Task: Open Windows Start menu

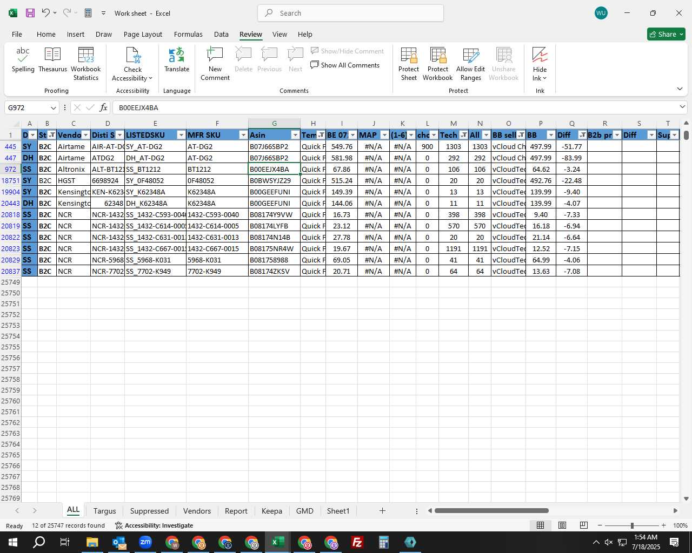Action: point(13,542)
